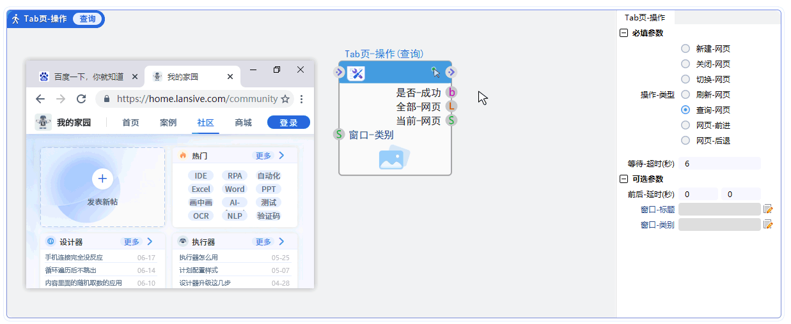Select the 新建-网页 radio option
791x324 pixels.
click(x=685, y=48)
